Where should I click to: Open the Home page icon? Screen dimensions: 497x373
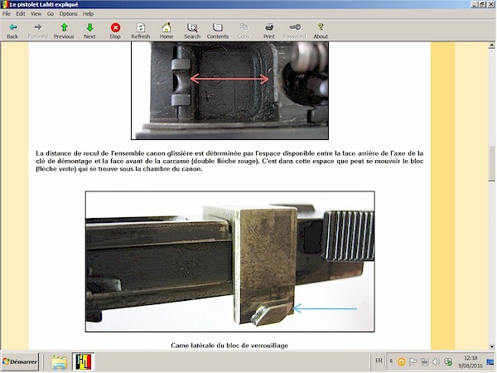pos(166,27)
